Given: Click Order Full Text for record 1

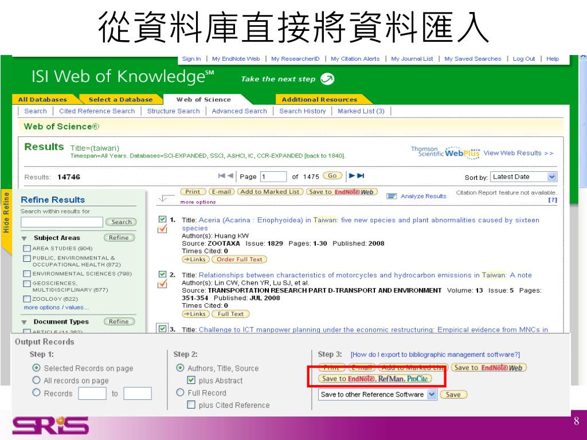Looking at the screenshot, I should click(x=240, y=260).
